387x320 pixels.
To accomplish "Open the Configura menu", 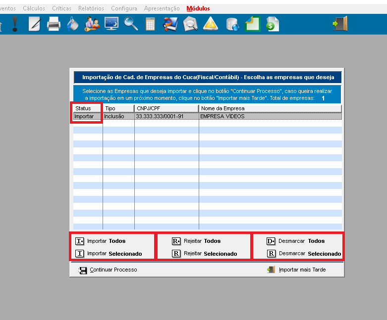I will pyautogui.click(x=124, y=8).
